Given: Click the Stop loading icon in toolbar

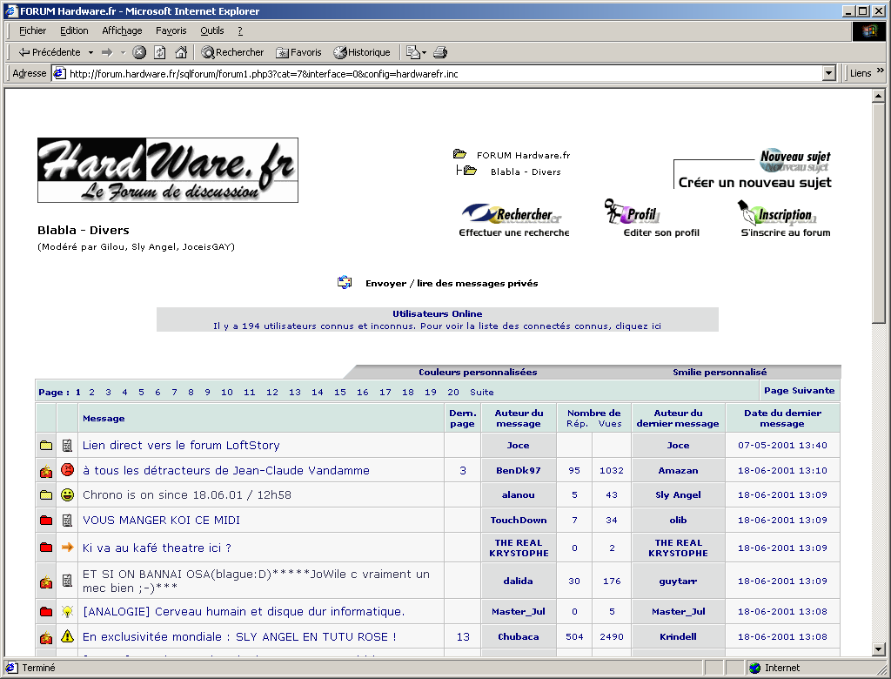Looking at the screenshot, I should click(139, 52).
